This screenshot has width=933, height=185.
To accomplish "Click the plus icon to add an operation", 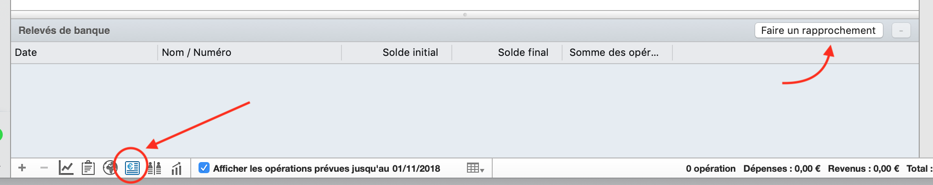I will 22,168.
